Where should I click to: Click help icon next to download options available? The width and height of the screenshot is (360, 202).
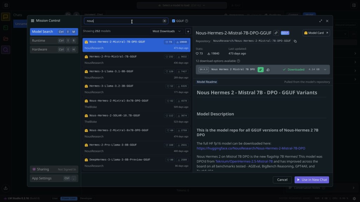(238, 61)
